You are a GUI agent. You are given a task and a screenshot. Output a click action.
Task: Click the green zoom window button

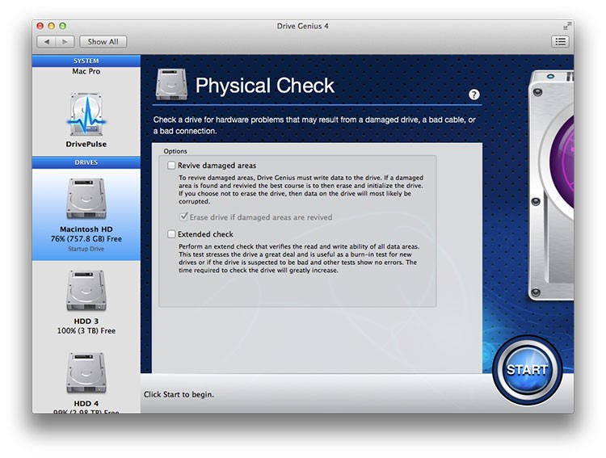point(62,26)
